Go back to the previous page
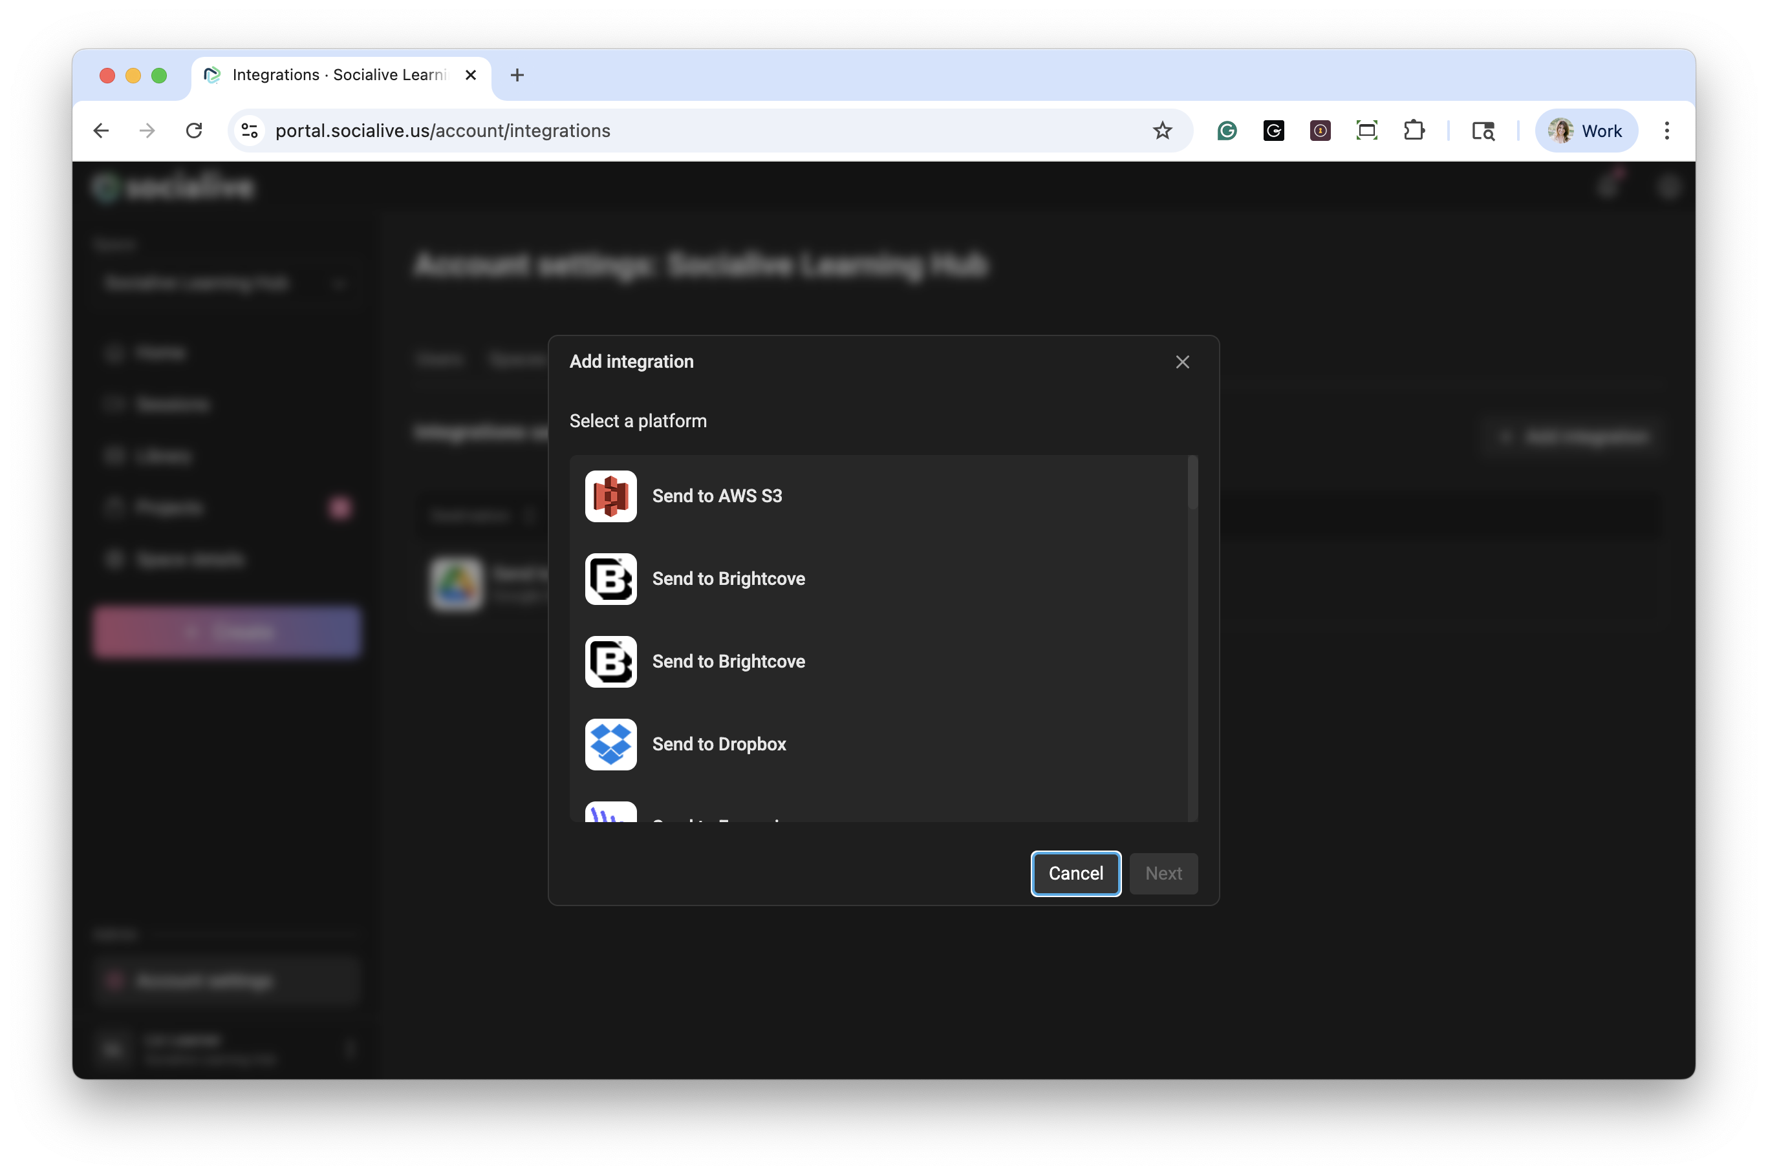1768x1175 pixels. [102, 131]
